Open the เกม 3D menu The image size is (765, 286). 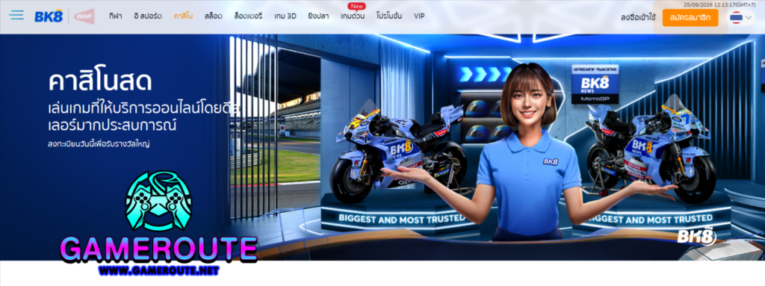click(285, 16)
